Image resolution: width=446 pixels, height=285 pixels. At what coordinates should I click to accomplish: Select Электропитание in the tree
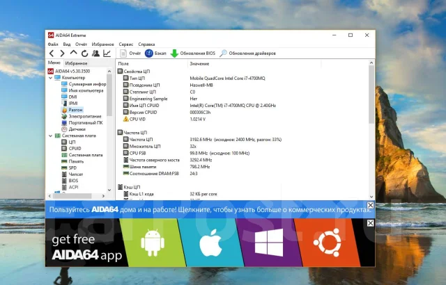82,116
